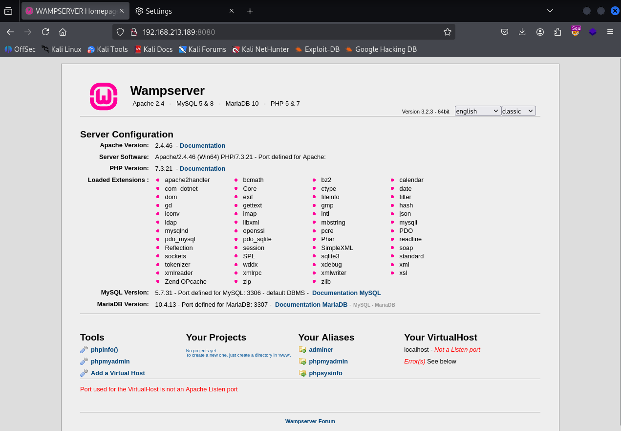
Task: Open the Firefox downloads panel
Action: [522, 32]
